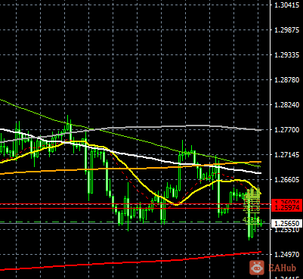Image resolution: width=303 pixels, height=279 pixels.
Task: Click the white 1.25650 current price tag
Action: (x=286, y=224)
